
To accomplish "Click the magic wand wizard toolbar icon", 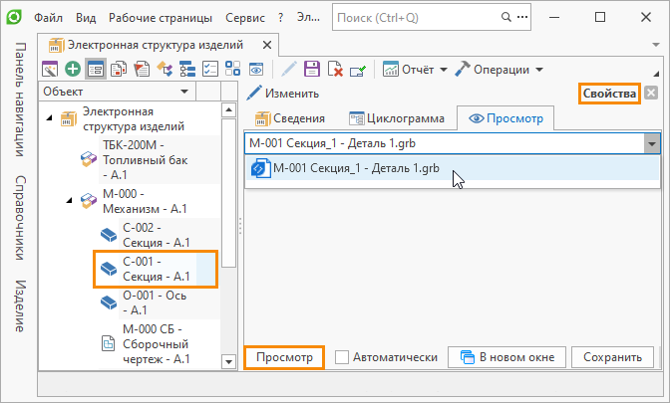I will coord(50,69).
